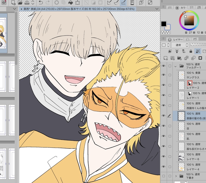Open the 通常 blending mode dropdown
206x183 pixels.
click(180, 45)
